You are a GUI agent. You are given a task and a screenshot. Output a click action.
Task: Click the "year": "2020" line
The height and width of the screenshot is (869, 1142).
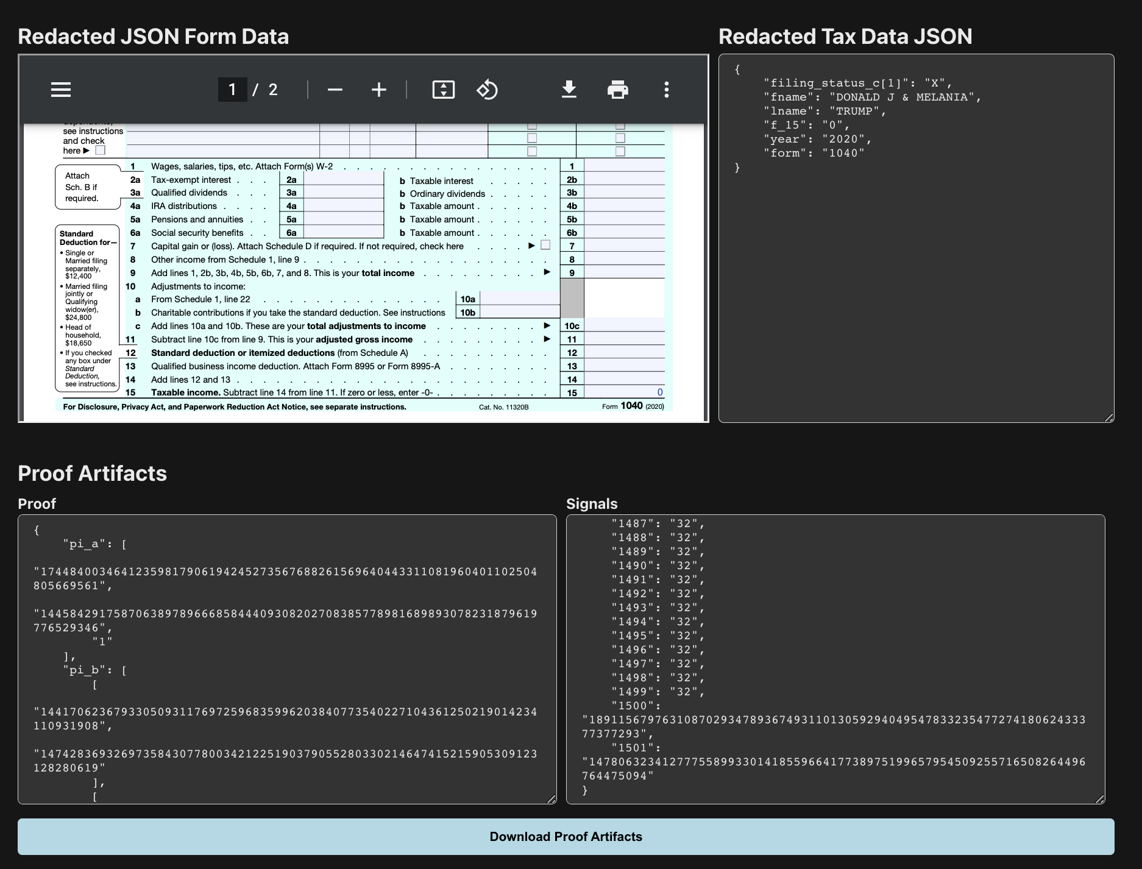(817, 139)
